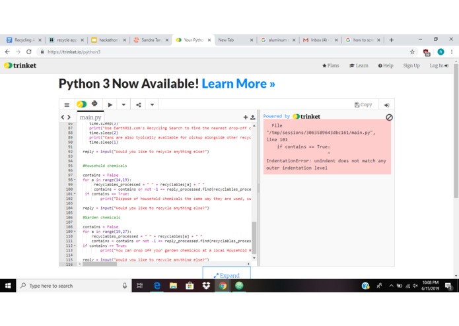This screenshot has width=459, height=326.
Task: Click the trinket logo in site header
Action: pyautogui.click(x=20, y=65)
